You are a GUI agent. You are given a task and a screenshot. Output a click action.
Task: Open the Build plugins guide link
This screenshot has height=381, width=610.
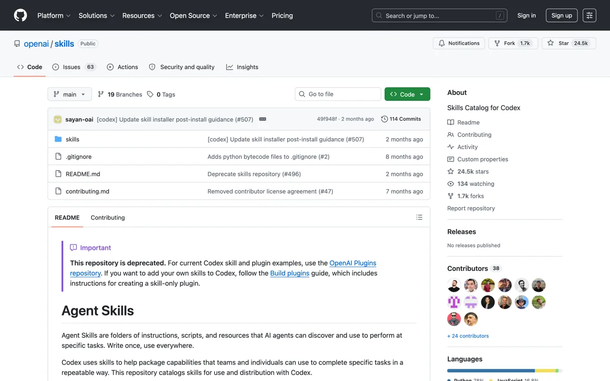pyautogui.click(x=290, y=273)
